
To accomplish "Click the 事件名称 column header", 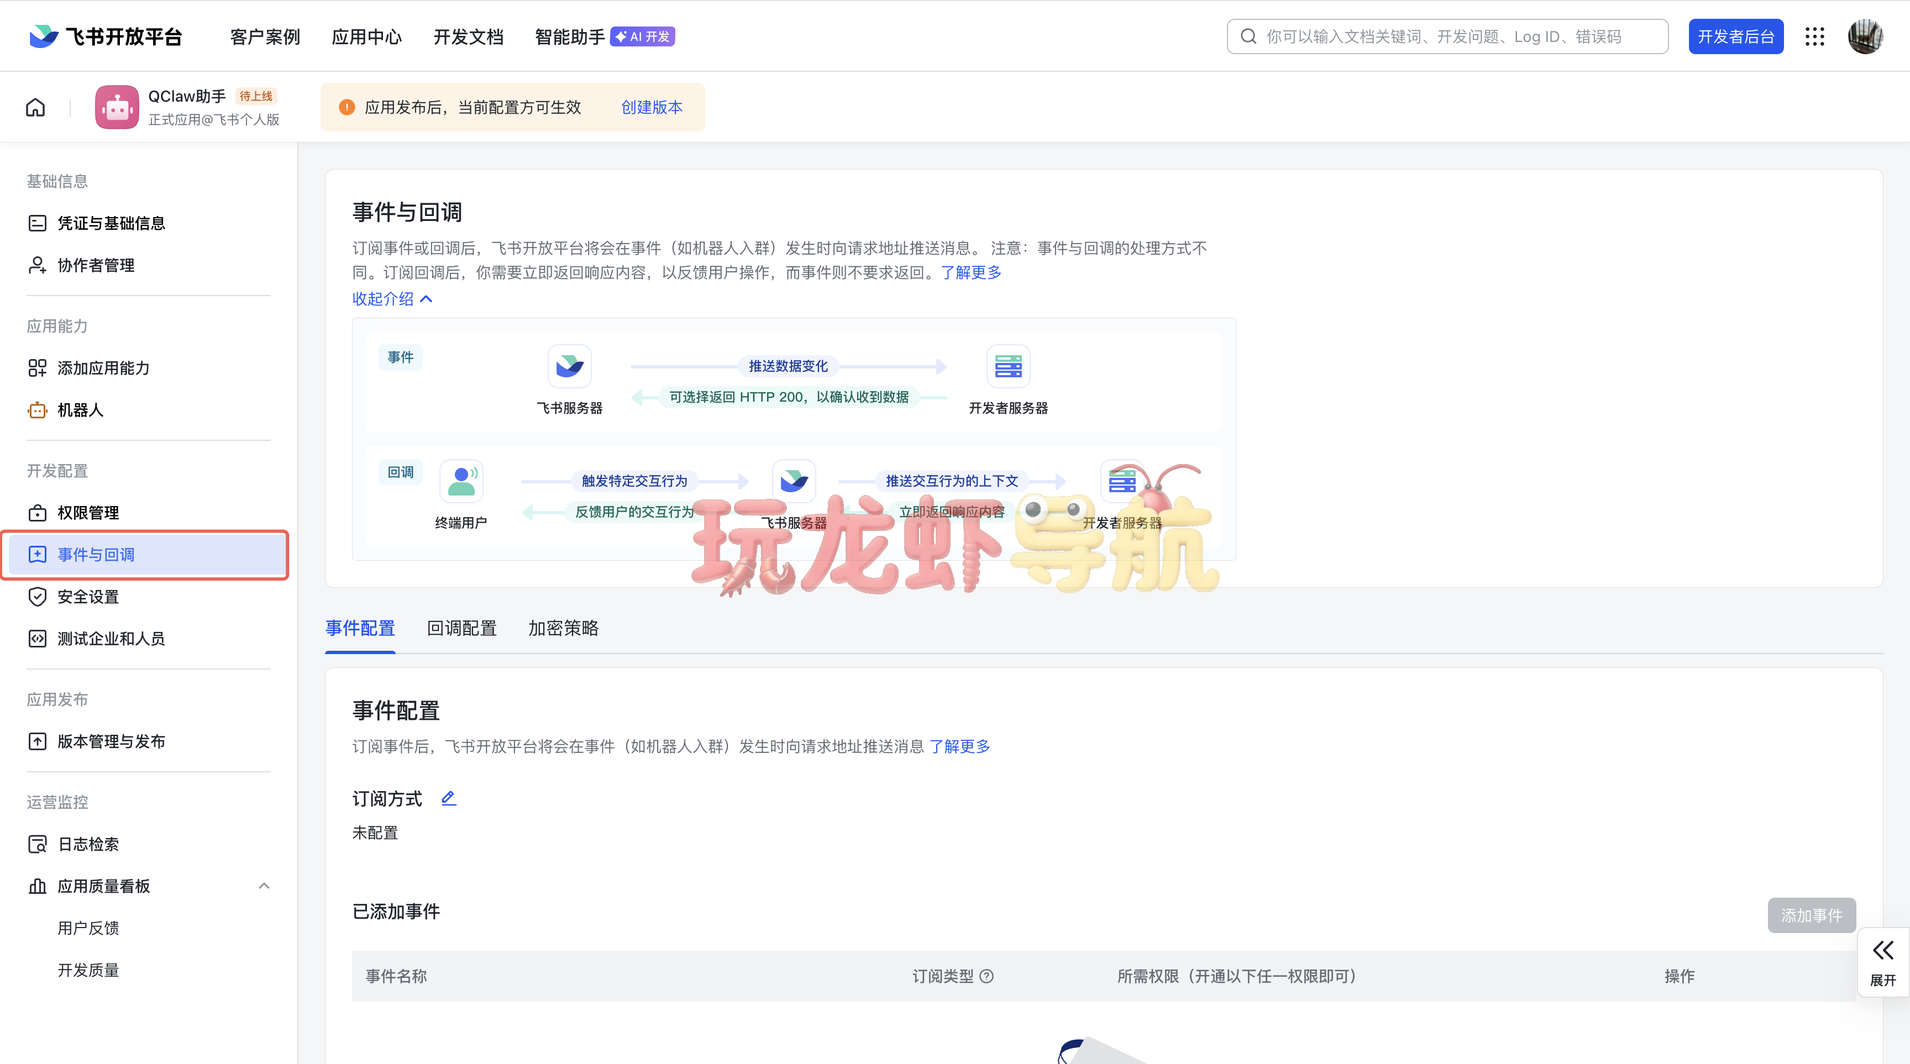I will pyautogui.click(x=396, y=976).
